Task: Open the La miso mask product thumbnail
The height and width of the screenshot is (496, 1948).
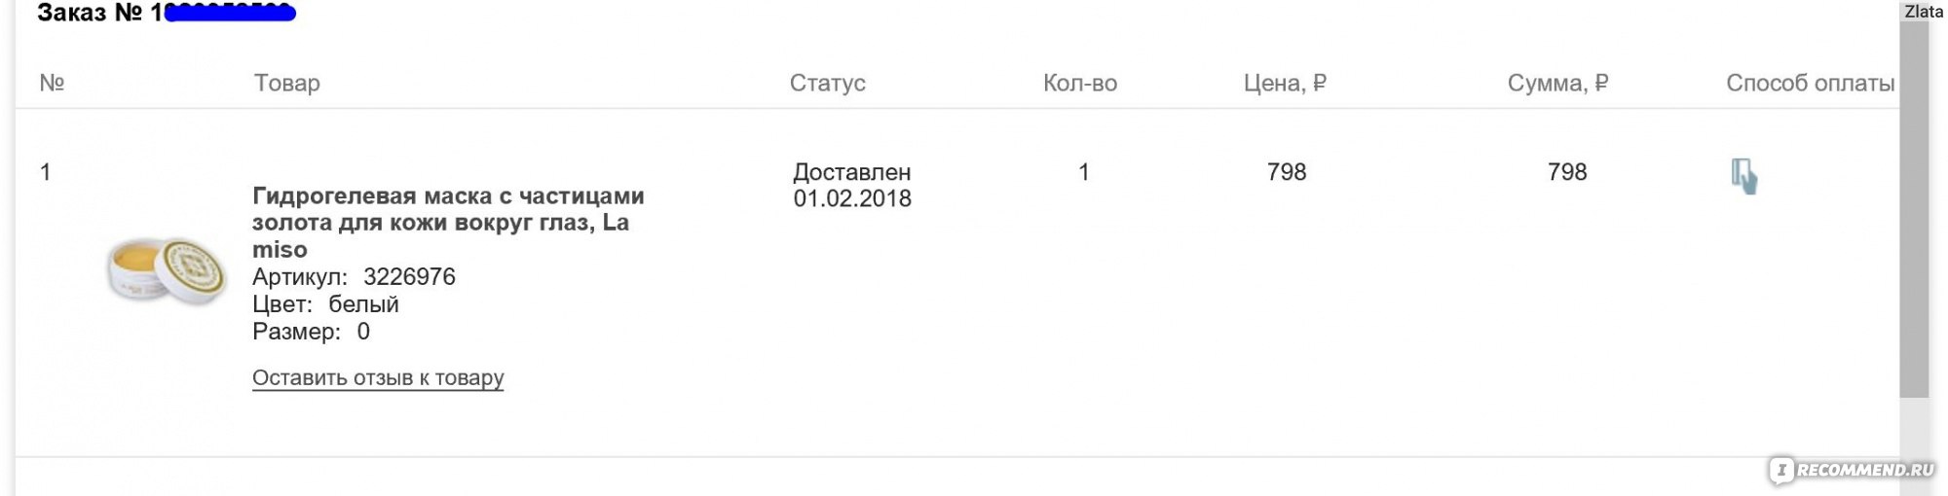Action: point(167,270)
